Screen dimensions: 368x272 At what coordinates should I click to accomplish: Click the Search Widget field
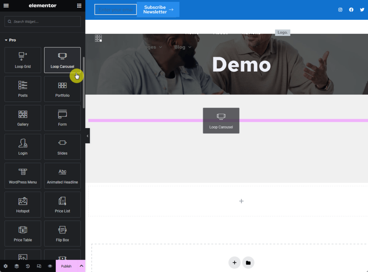coord(43,22)
